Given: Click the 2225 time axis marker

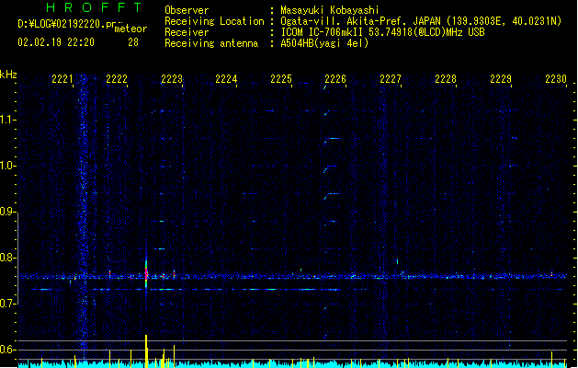Looking at the screenshot, I should tap(281, 79).
